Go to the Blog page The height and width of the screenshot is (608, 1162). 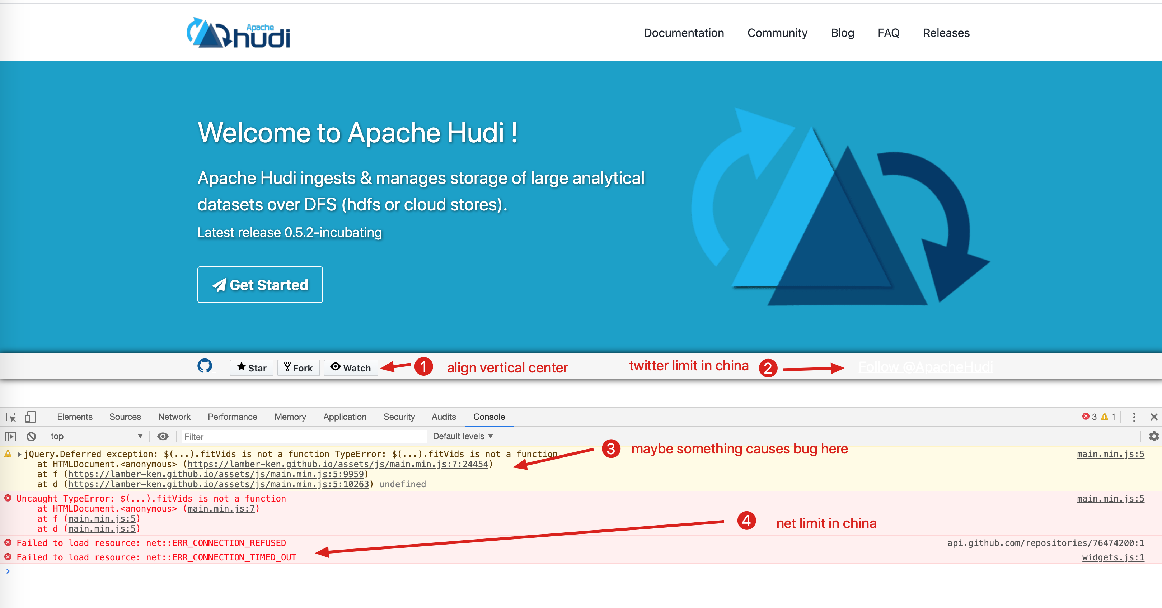click(843, 33)
